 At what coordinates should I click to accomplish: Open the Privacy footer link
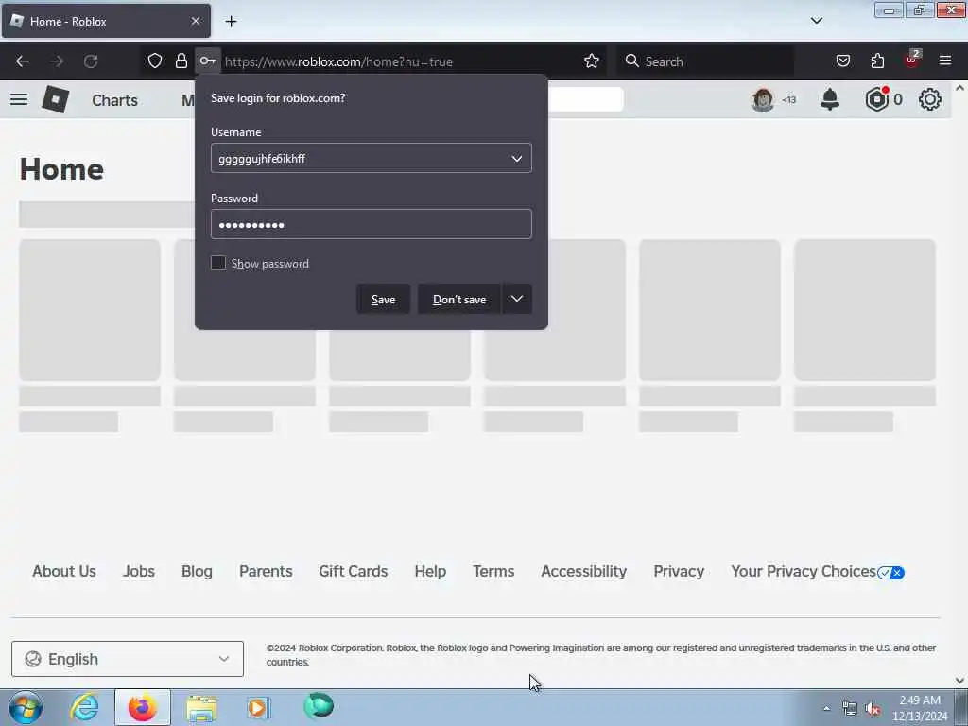[679, 571]
